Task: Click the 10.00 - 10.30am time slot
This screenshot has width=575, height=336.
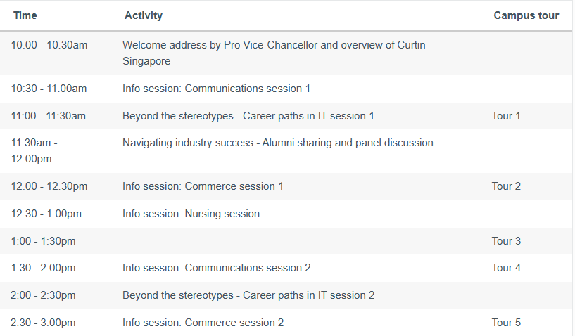Action: [49, 45]
